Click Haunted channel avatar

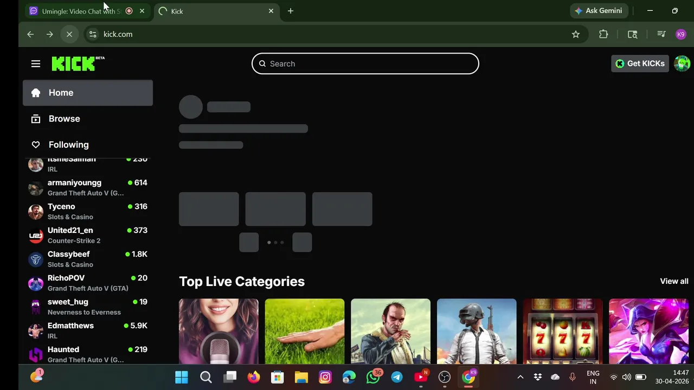(36, 355)
